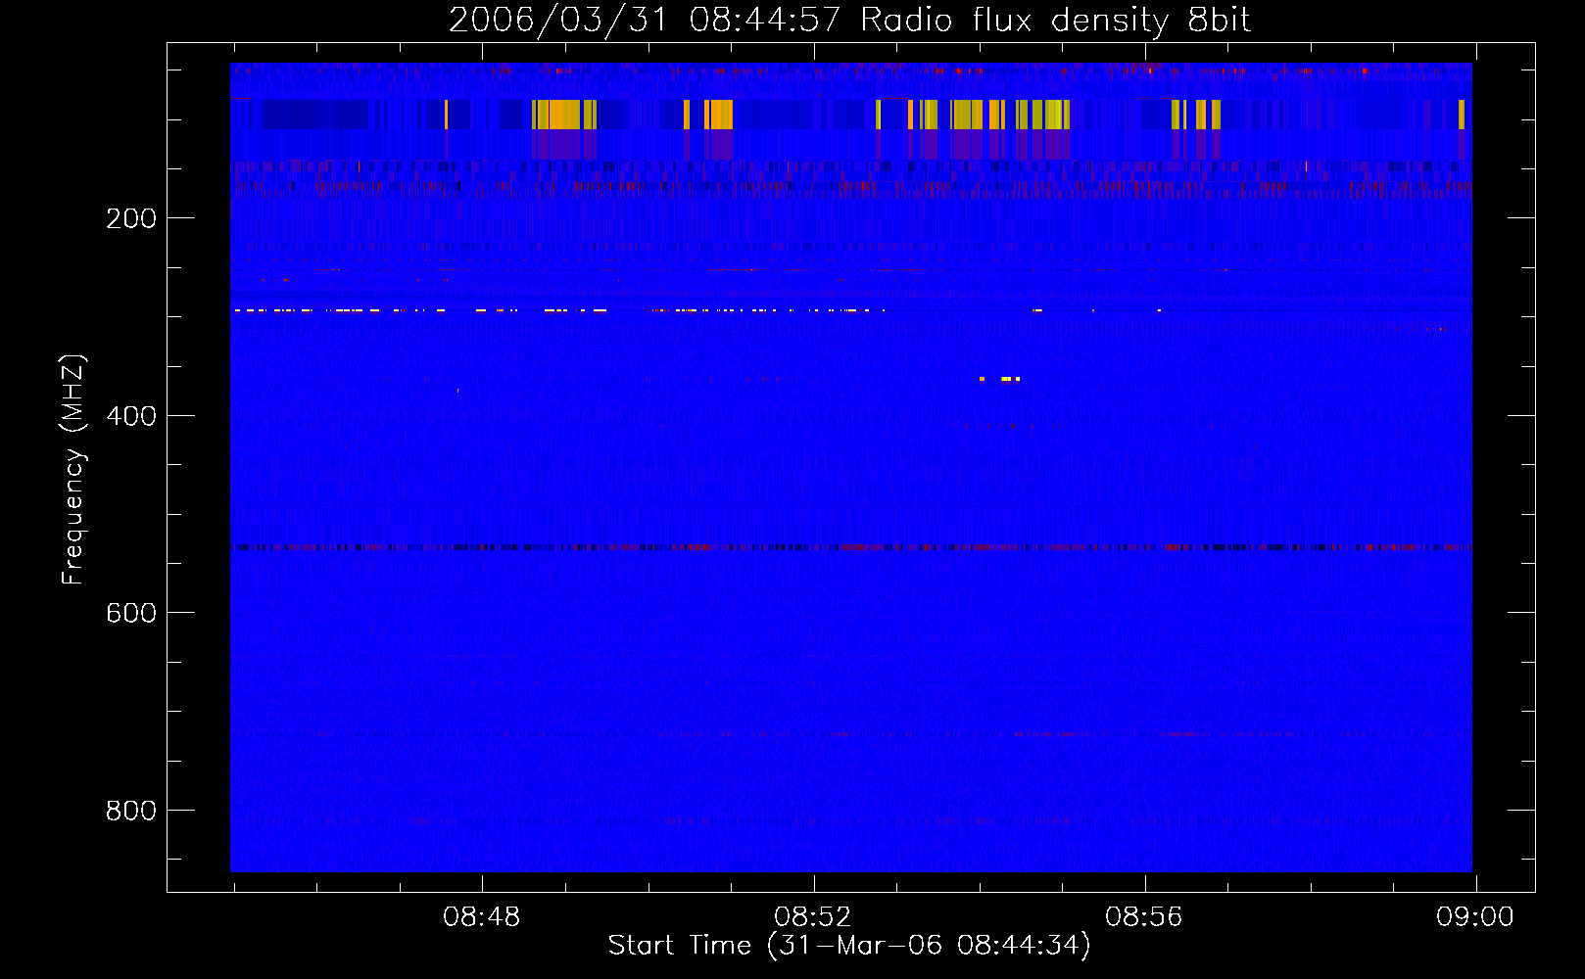Click the 08:56 time tick label
The image size is (1585, 979).
(x=1144, y=917)
